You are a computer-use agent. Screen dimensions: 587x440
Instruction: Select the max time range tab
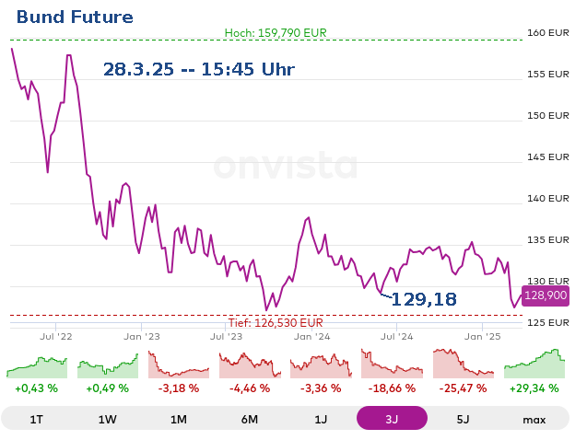[x=534, y=419]
